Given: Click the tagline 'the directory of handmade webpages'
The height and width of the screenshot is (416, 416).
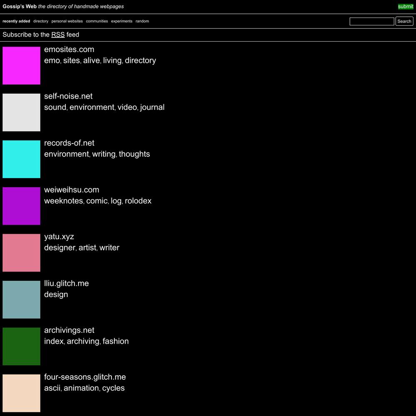Looking at the screenshot, I should tap(81, 6).
